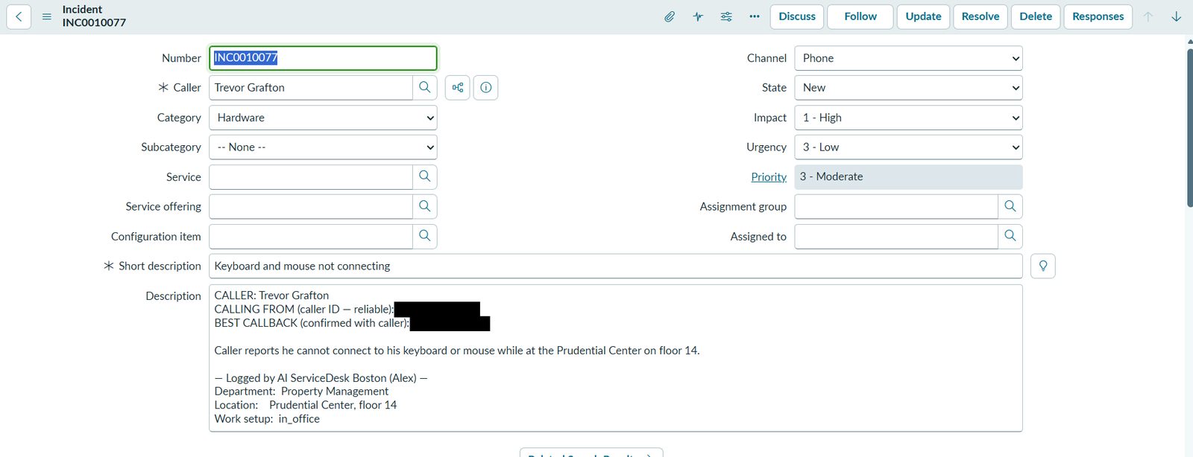Click the 'Department: Property Management' line

click(301, 392)
